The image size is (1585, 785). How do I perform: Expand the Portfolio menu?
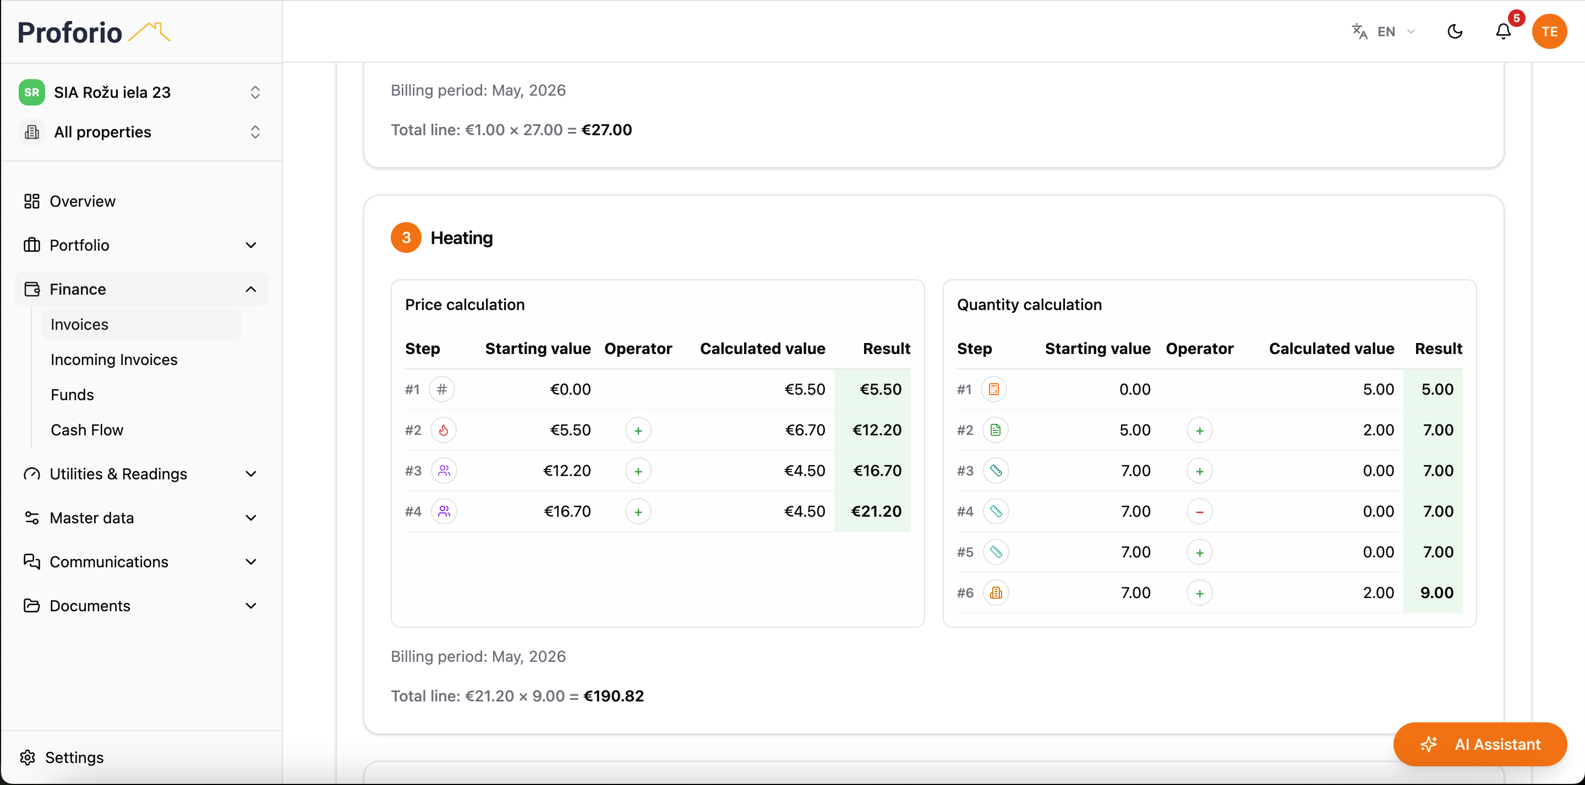141,245
